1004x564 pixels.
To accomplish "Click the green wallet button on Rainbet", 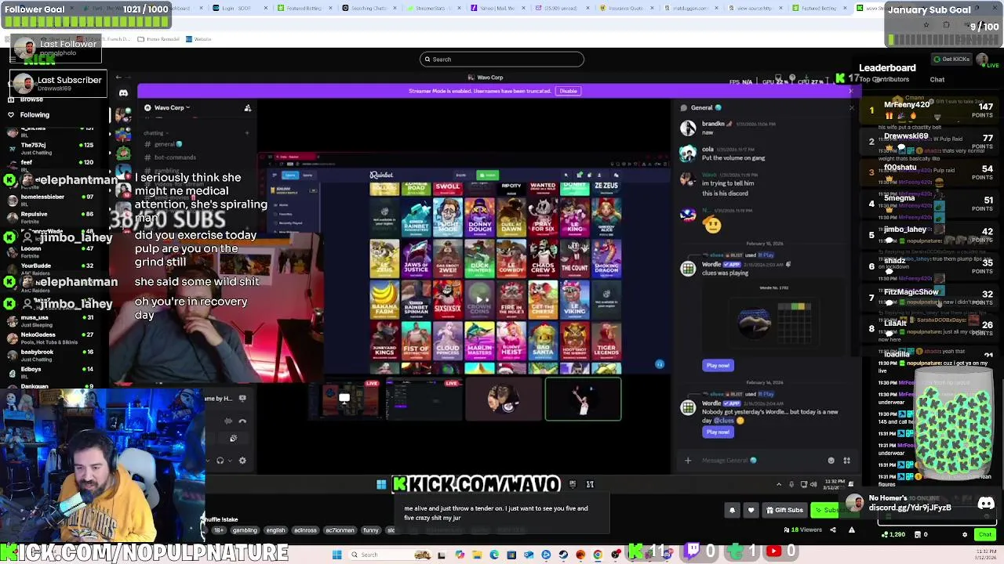I will (488, 175).
